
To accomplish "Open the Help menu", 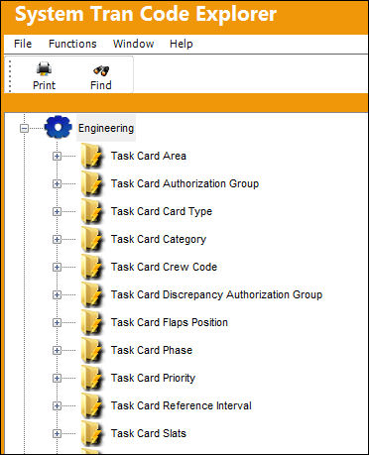I will click(x=182, y=44).
